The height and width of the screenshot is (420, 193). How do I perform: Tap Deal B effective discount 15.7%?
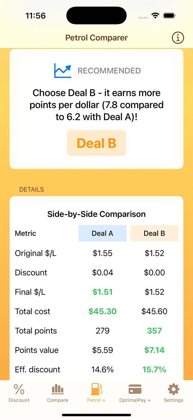click(x=154, y=369)
